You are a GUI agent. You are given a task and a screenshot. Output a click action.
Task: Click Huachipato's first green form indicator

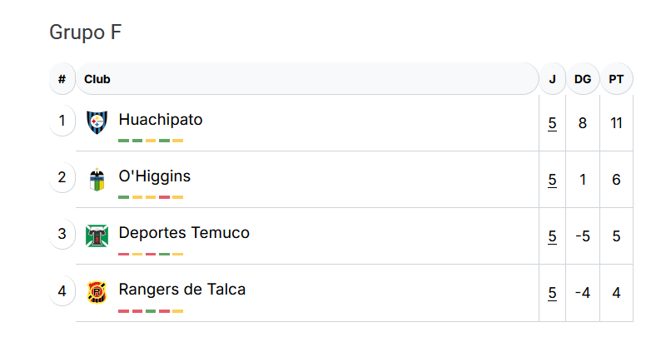(x=123, y=141)
